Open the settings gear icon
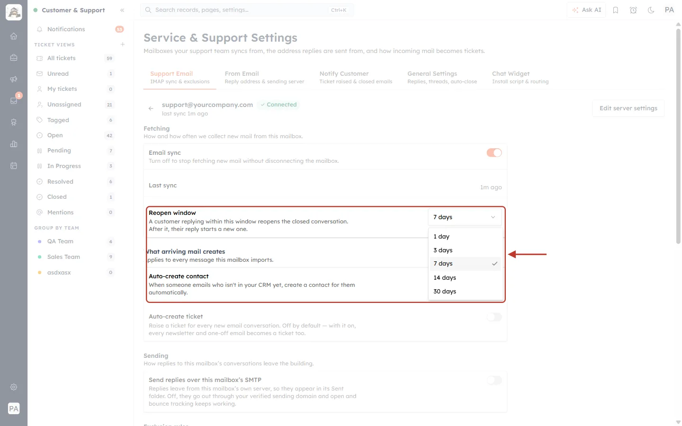The image size is (682, 426). click(x=14, y=387)
